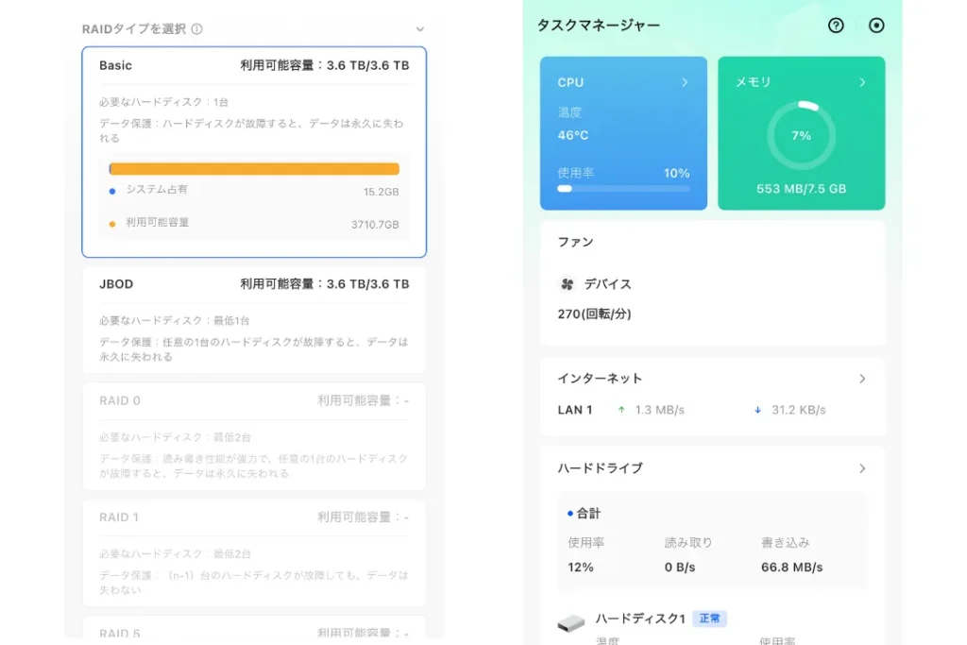Select the RAID 0 option
The width and height of the screenshot is (967, 645).
tap(253, 434)
